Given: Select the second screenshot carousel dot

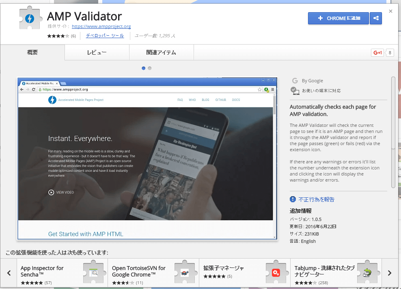Looking at the screenshot, I should pyautogui.click(x=150, y=68).
